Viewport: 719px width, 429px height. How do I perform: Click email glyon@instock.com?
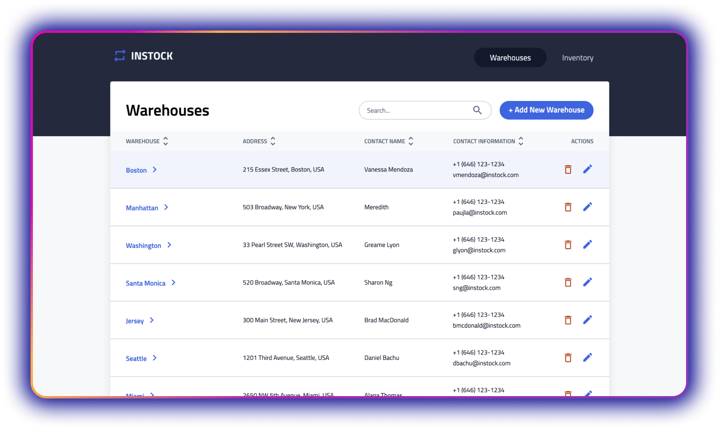(x=479, y=250)
